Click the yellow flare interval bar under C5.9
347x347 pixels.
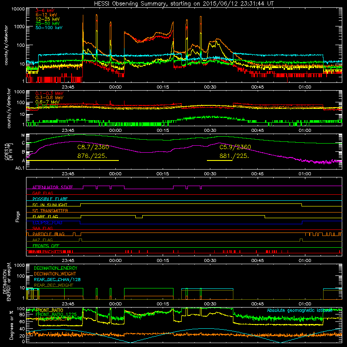(219, 160)
